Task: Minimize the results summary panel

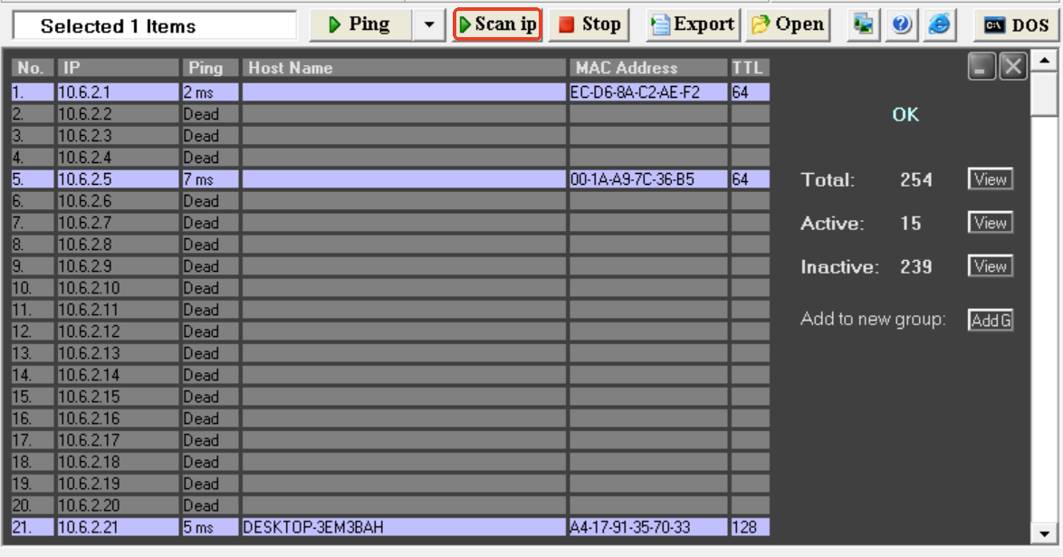Action: point(982,66)
